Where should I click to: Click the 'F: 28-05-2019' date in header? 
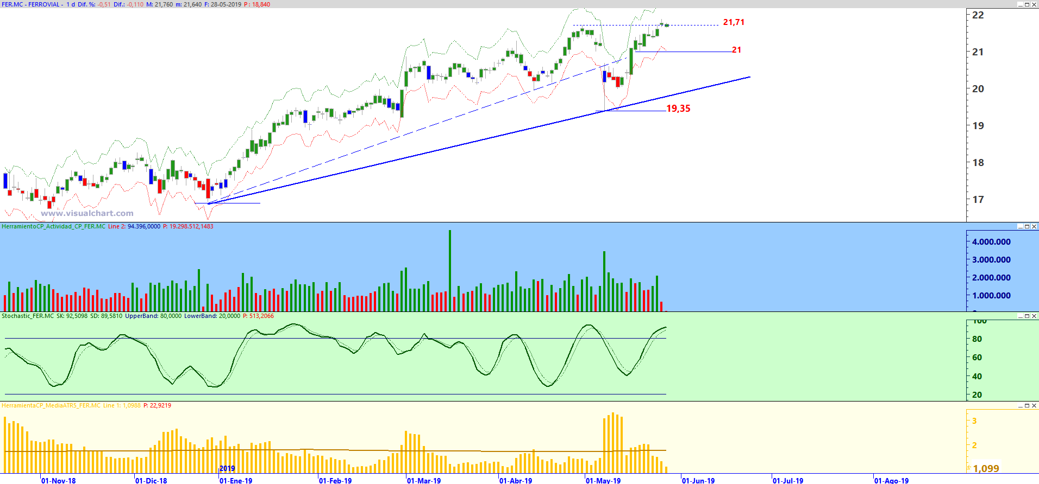(223, 4)
